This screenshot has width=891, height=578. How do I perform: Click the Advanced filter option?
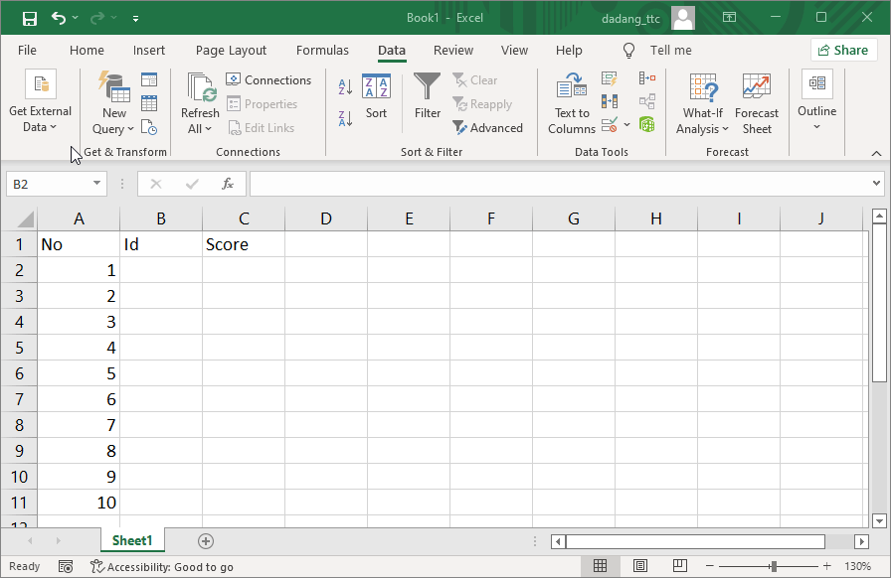tap(488, 127)
